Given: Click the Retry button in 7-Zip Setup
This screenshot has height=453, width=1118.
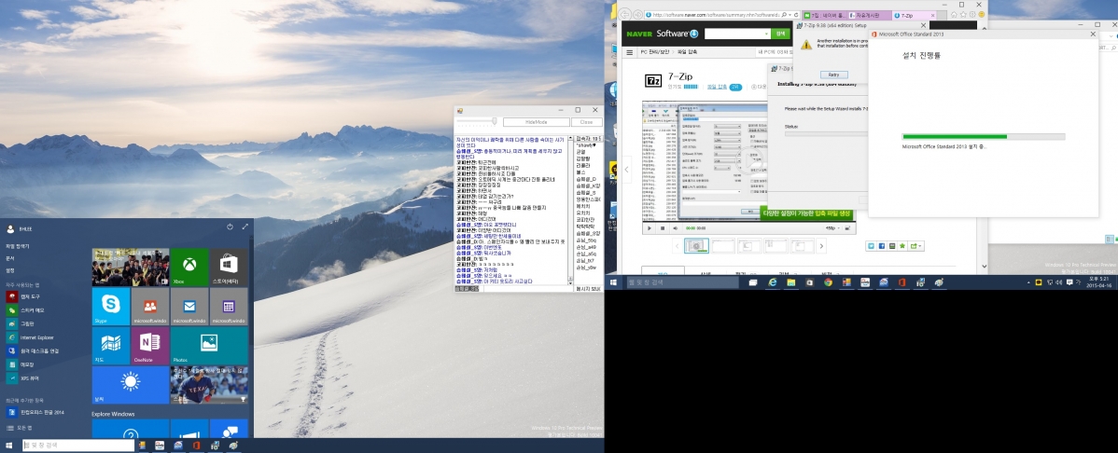Looking at the screenshot, I should point(833,75).
